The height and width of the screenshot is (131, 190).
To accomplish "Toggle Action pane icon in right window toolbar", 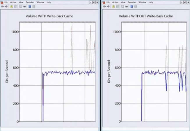I will point(135,6).
